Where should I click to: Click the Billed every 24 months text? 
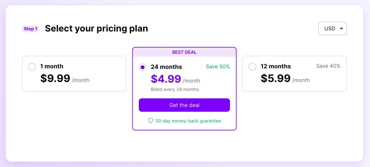[x=175, y=89]
